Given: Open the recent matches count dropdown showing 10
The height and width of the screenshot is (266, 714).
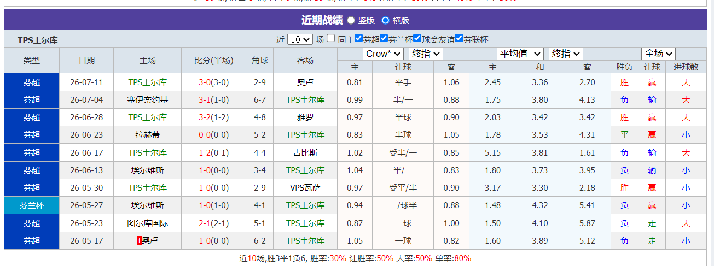Looking at the screenshot, I should tap(300, 39).
